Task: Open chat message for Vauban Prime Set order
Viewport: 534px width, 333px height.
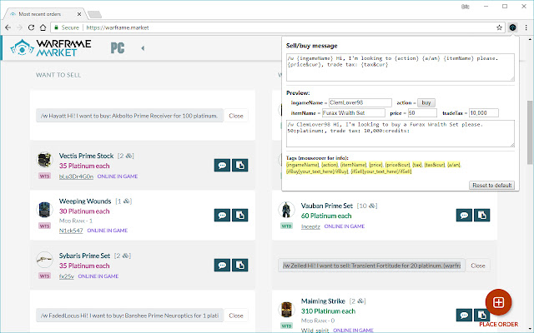Action: 464,215
